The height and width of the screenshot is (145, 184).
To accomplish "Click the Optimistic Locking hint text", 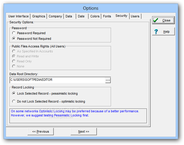I will pos(75,113).
